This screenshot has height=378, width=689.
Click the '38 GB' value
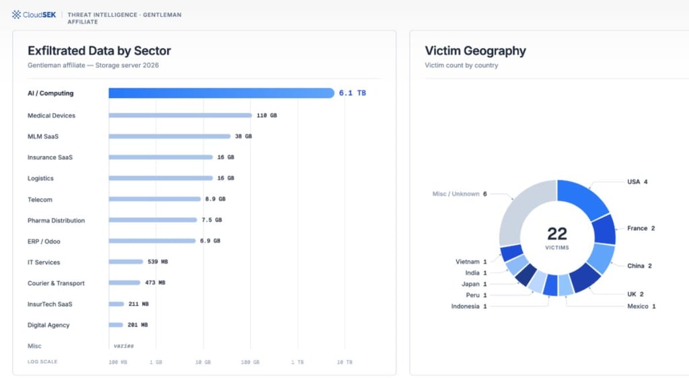click(x=244, y=136)
